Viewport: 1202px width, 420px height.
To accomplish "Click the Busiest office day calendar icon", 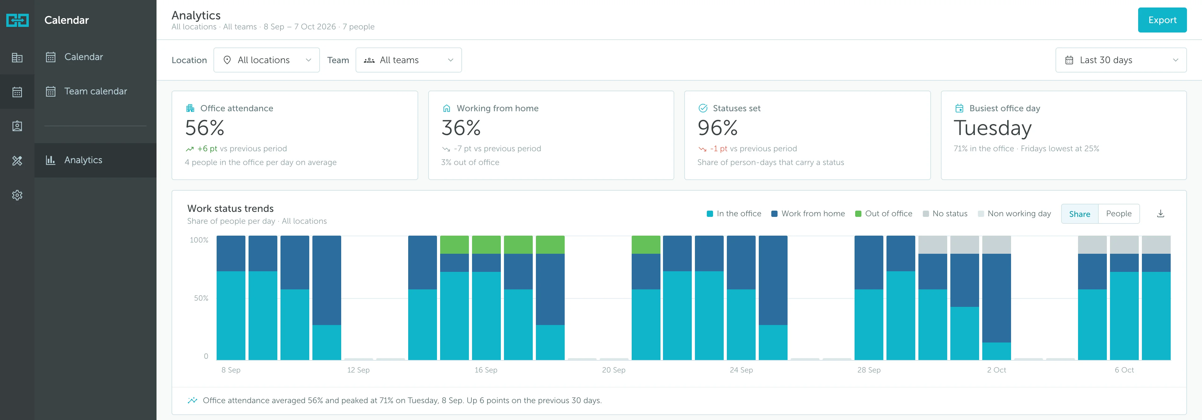I will [959, 108].
